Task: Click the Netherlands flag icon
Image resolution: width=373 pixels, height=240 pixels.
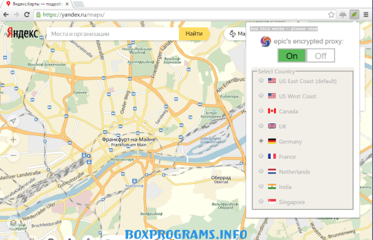Action: point(272,171)
